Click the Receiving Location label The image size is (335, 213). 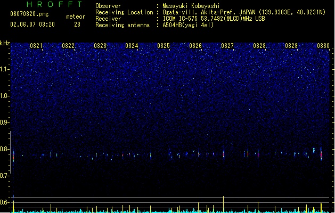(x=124, y=12)
